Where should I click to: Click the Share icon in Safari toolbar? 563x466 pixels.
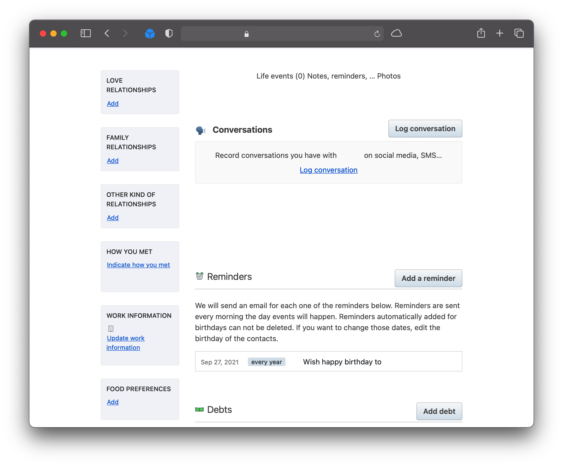481,33
